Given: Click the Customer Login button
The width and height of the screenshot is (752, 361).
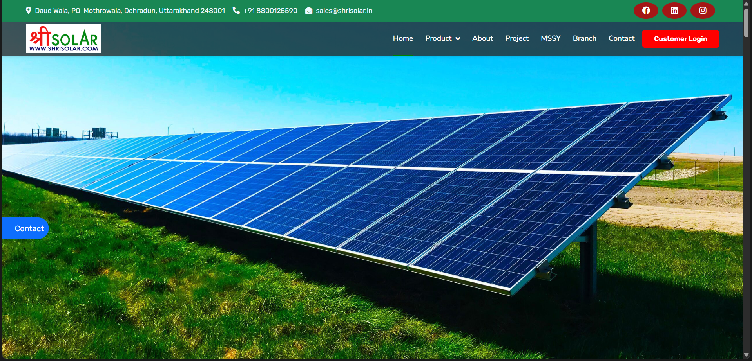Looking at the screenshot, I should coord(681,38).
